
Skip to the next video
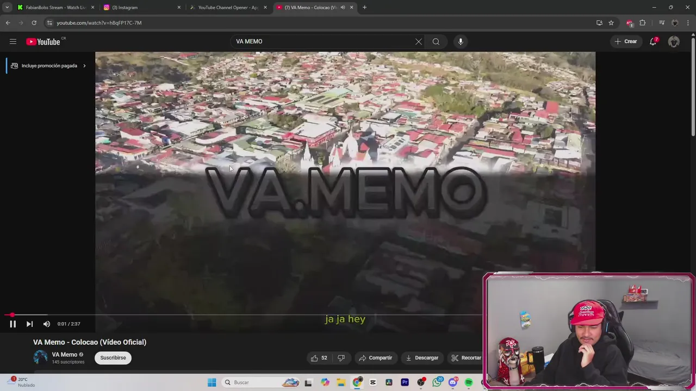point(29,324)
